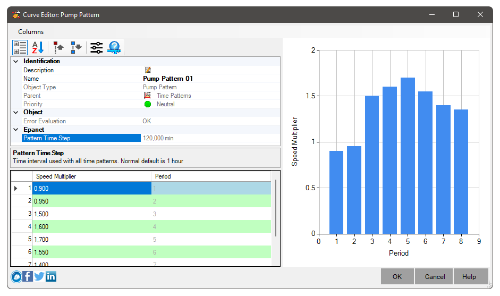500x296 pixels.
Task: Click the table's vertical scrollbar
Action: (275, 208)
